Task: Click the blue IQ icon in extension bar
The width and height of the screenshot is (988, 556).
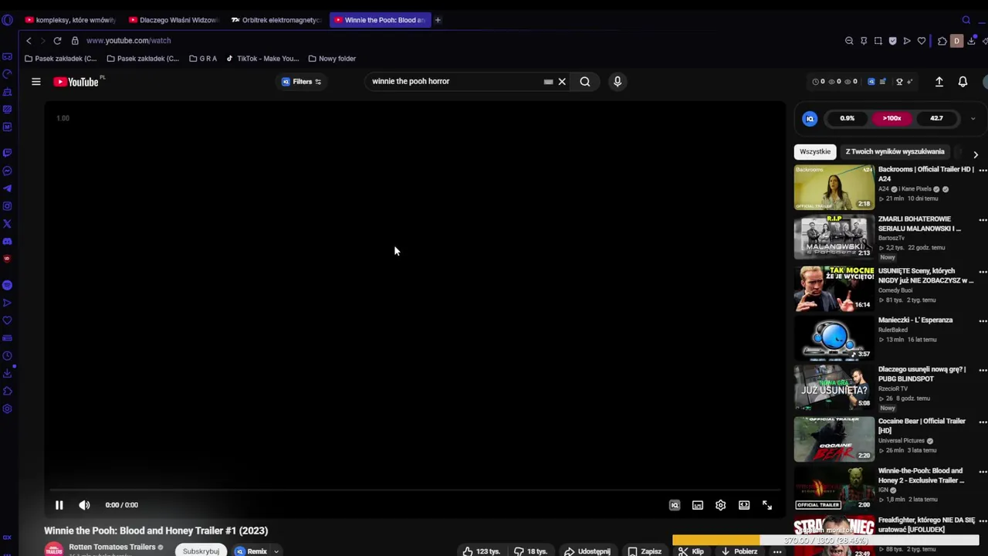Action: pos(871,82)
